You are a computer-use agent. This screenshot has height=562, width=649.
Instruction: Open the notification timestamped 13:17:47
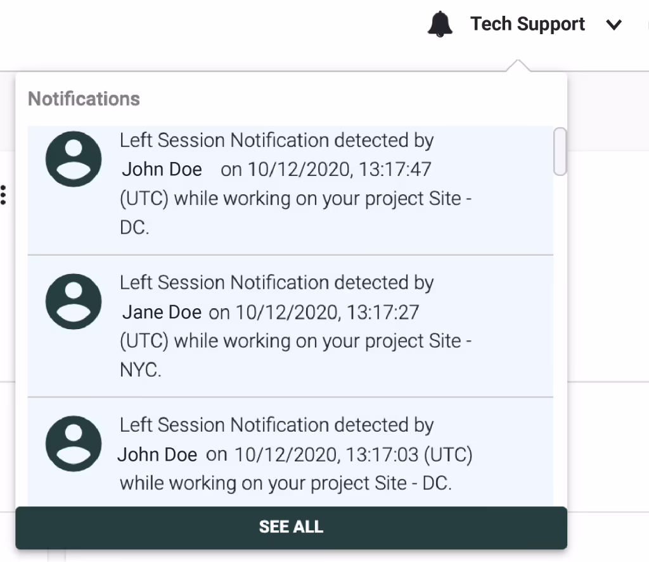click(x=290, y=190)
